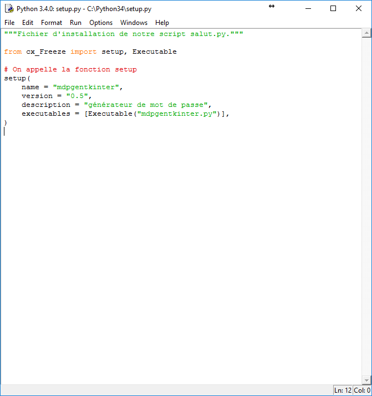Open the Windows menu

click(x=134, y=23)
